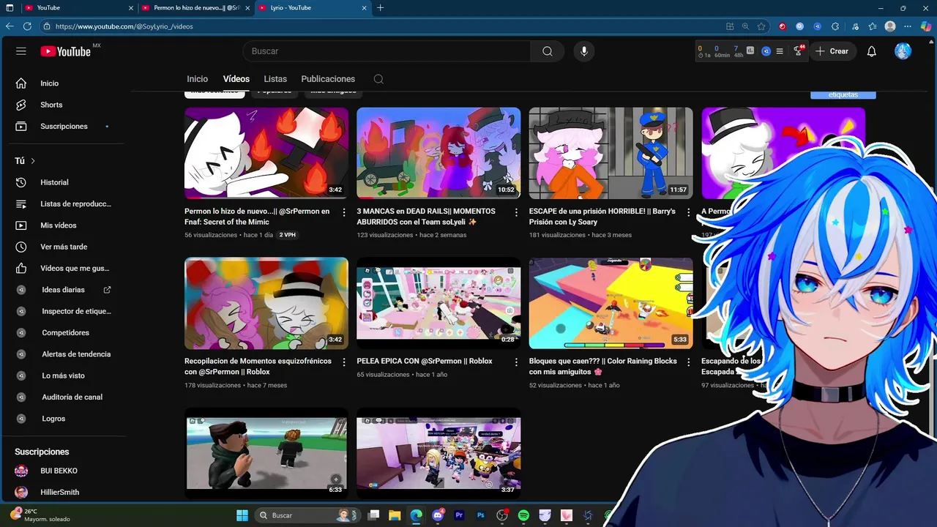Select the Vídeos channel tab
This screenshot has height=527, width=937.
[x=236, y=79]
